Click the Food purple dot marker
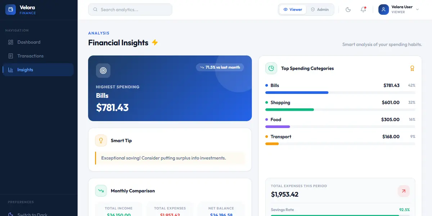432x216 pixels. (267, 119)
